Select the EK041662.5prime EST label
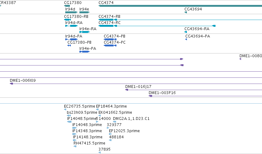Image resolution: width=262 pixels, height=154 pixels. 115,113
